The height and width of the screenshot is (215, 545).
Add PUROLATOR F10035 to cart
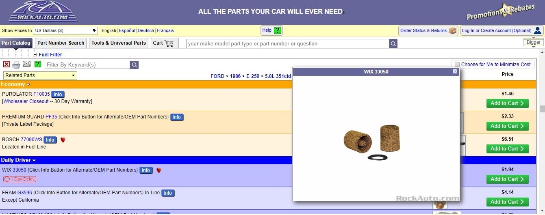tap(508, 103)
